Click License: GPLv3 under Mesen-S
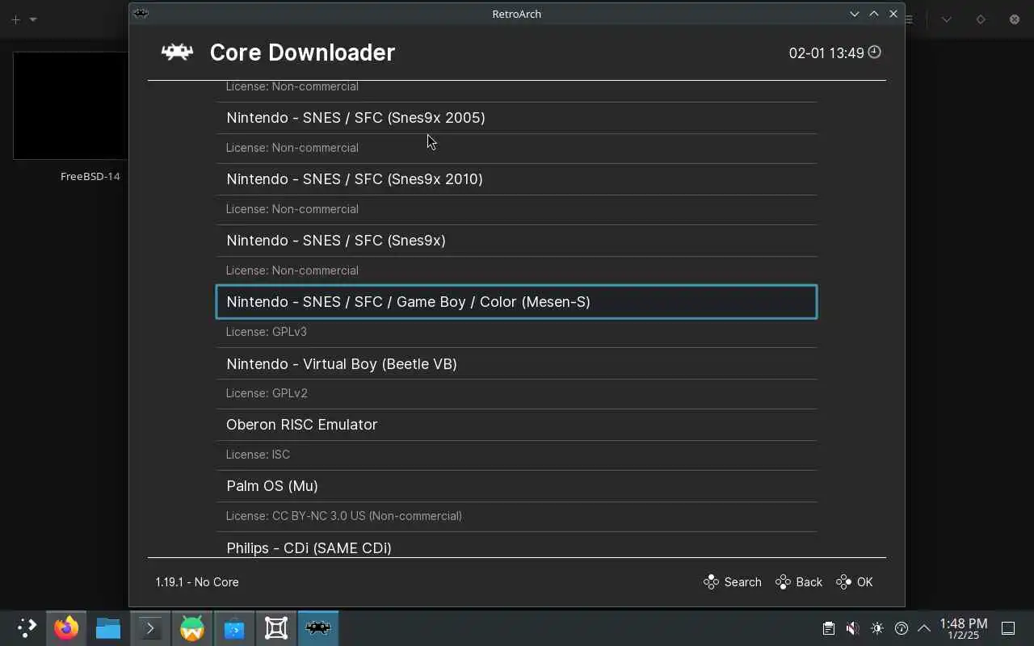 pos(267,332)
